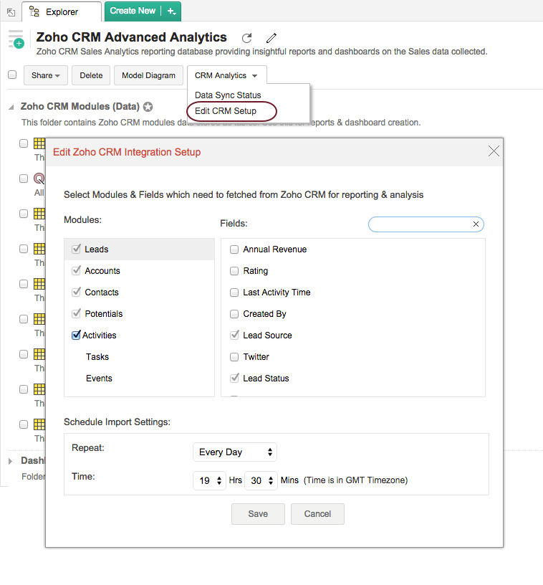Screen dimensions: 543x585
Task: Toggle the Potentials module checkbox
Action: coord(77,313)
